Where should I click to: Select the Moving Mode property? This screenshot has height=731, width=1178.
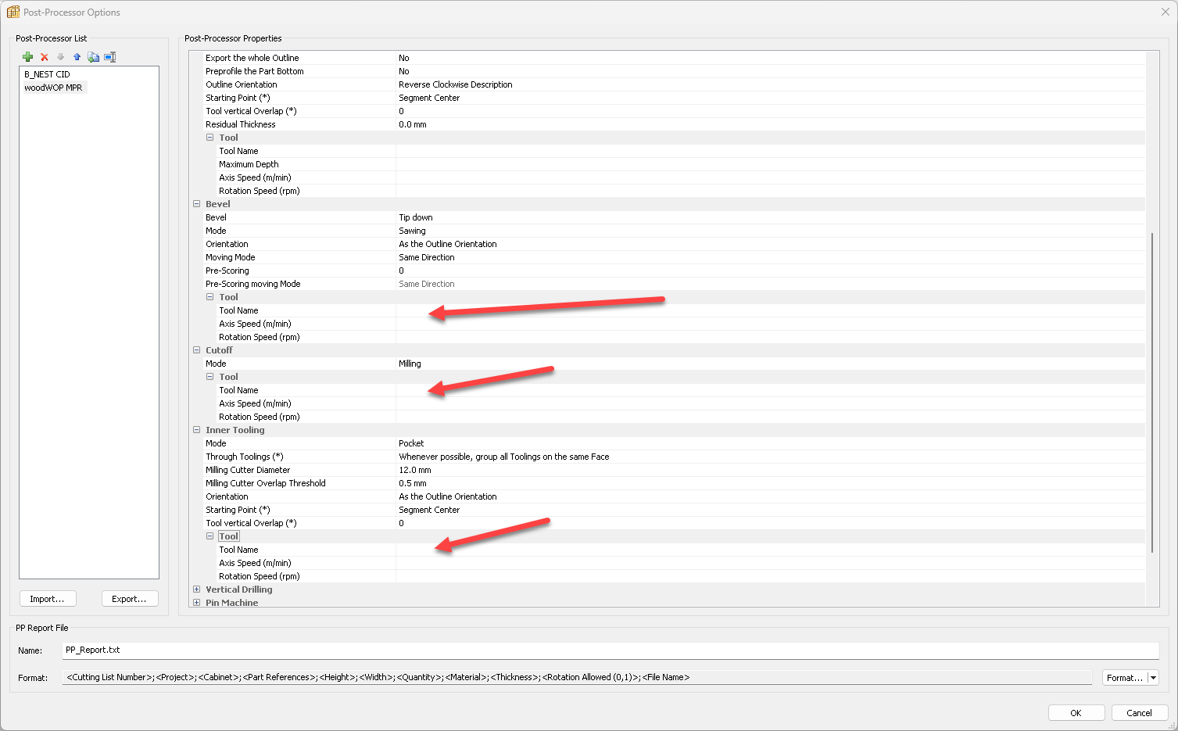[x=231, y=257]
